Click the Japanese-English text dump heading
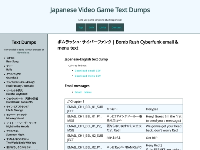 tap(86, 59)
